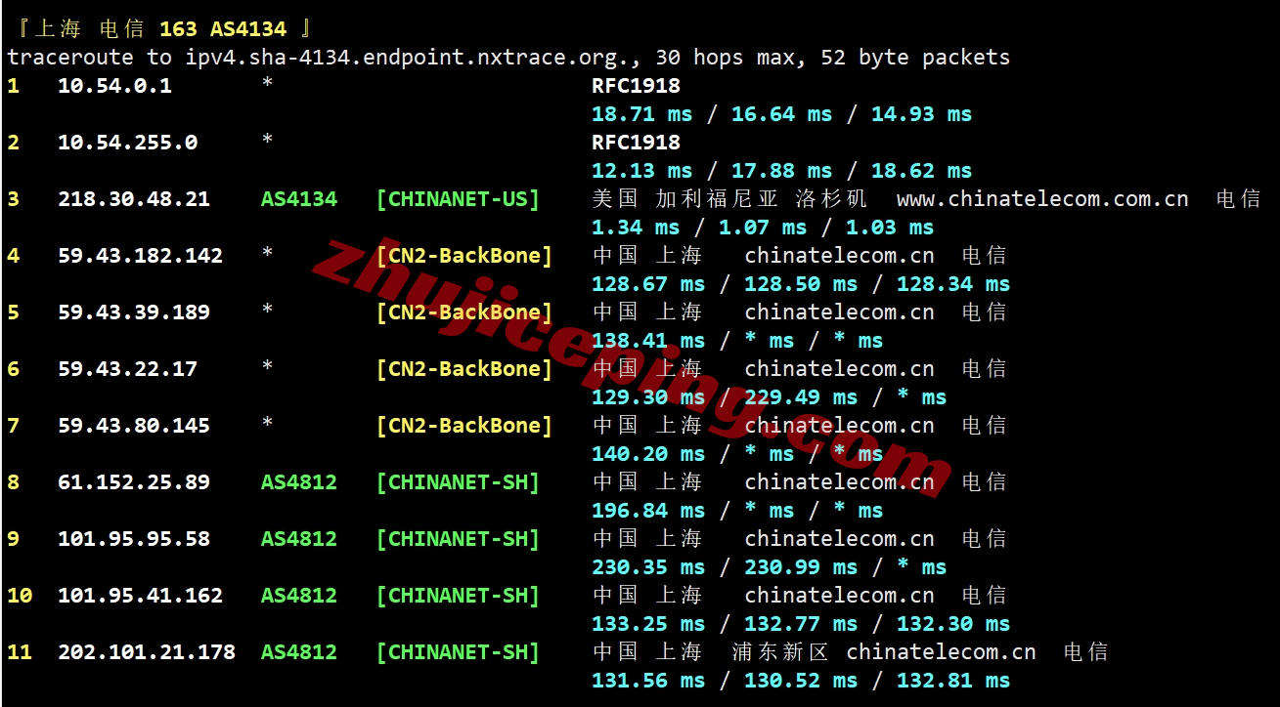This screenshot has width=1280, height=707.
Task: Click latency value 138.41 ms
Action: (648, 341)
